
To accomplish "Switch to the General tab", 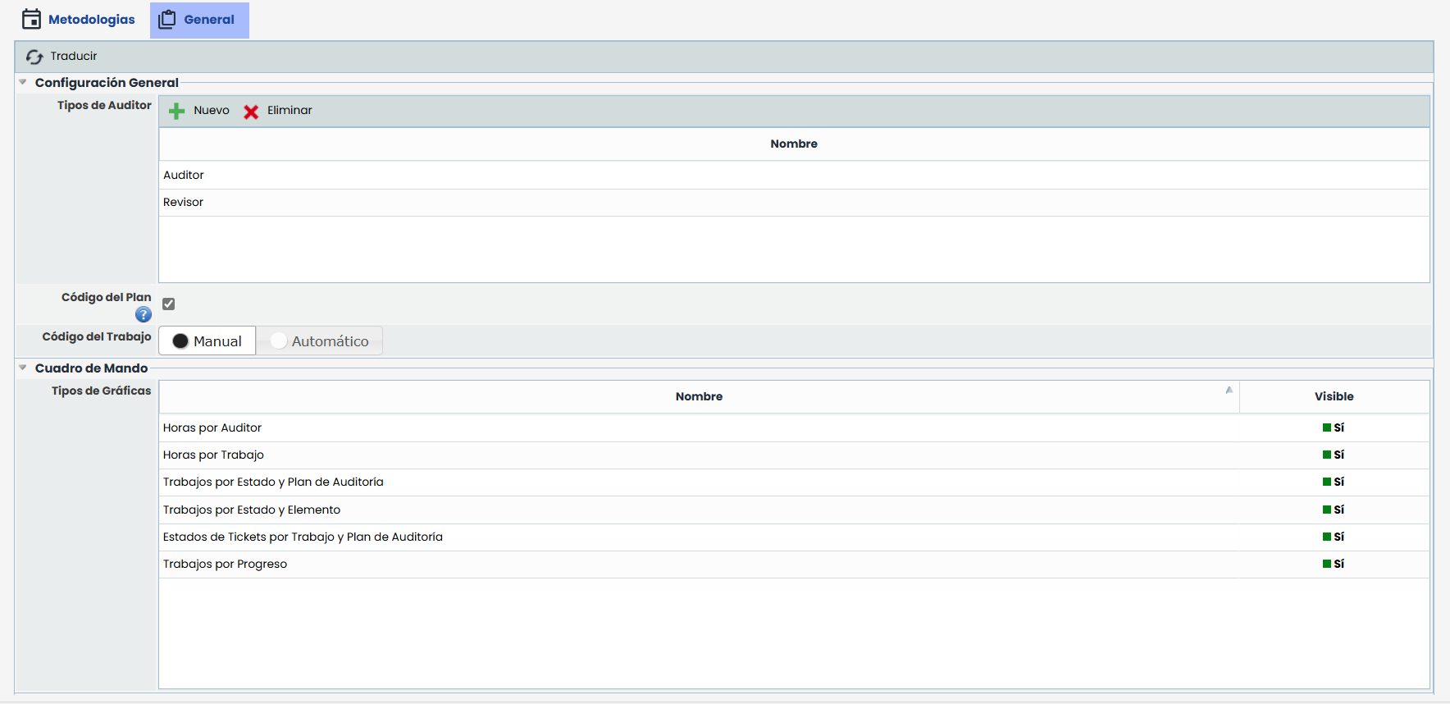I will pyautogui.click(x=208, y=20).
